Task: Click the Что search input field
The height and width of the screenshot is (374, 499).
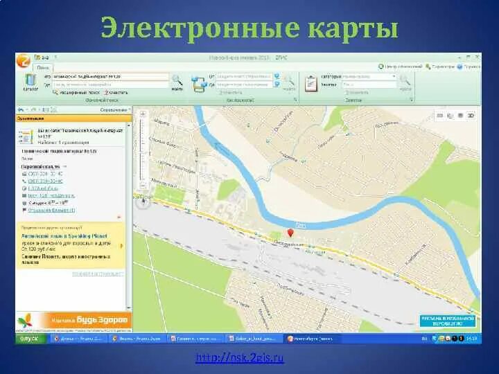Action: 110,77
